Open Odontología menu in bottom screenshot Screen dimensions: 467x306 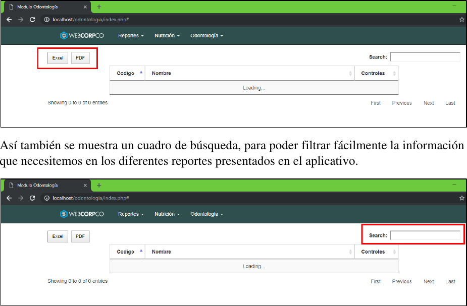pos(206,214)
